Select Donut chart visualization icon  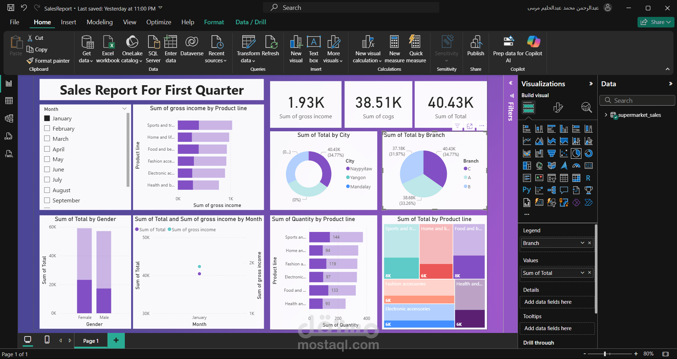pos(588,153)
